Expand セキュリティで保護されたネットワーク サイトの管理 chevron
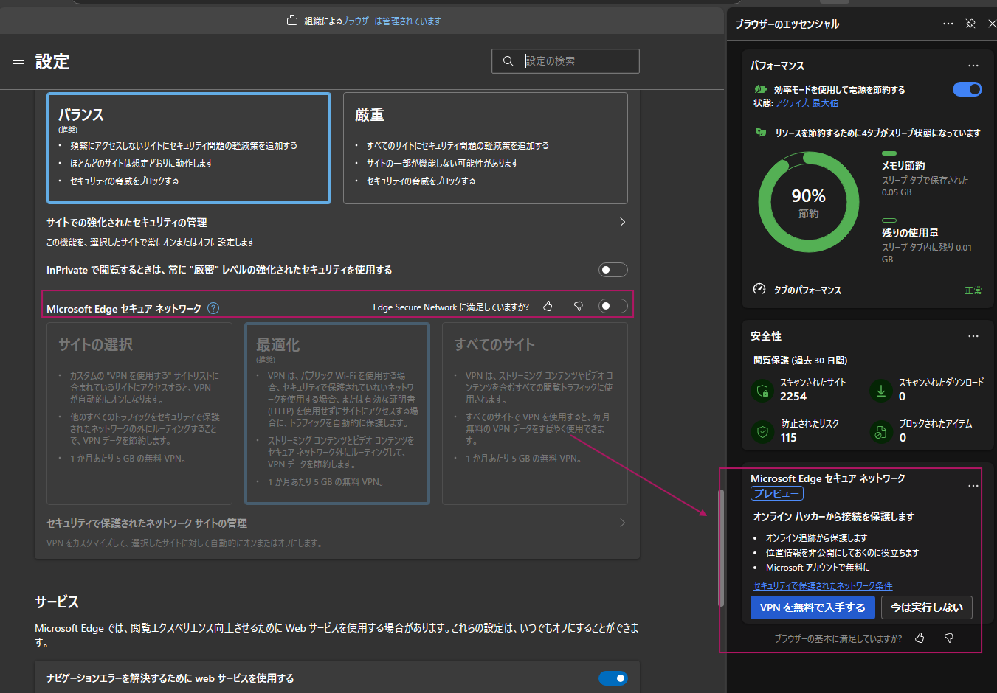Screen dimensions: 997x693 pyautogui.click(x=622, y=523)
